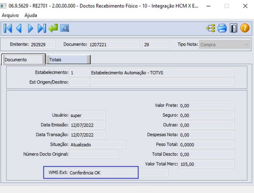Viewport: 254px width, 193px height.
Task: Click the Situação label
Action: 59,144
